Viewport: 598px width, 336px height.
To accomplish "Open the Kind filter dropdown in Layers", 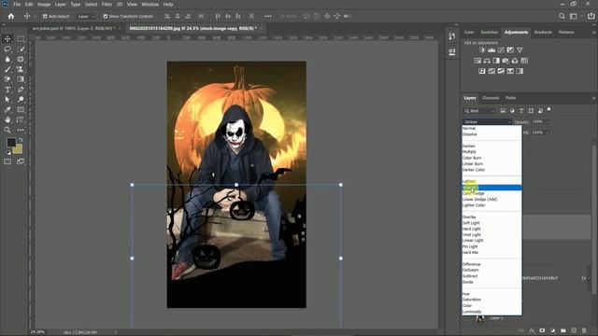I will coord(479,111).
